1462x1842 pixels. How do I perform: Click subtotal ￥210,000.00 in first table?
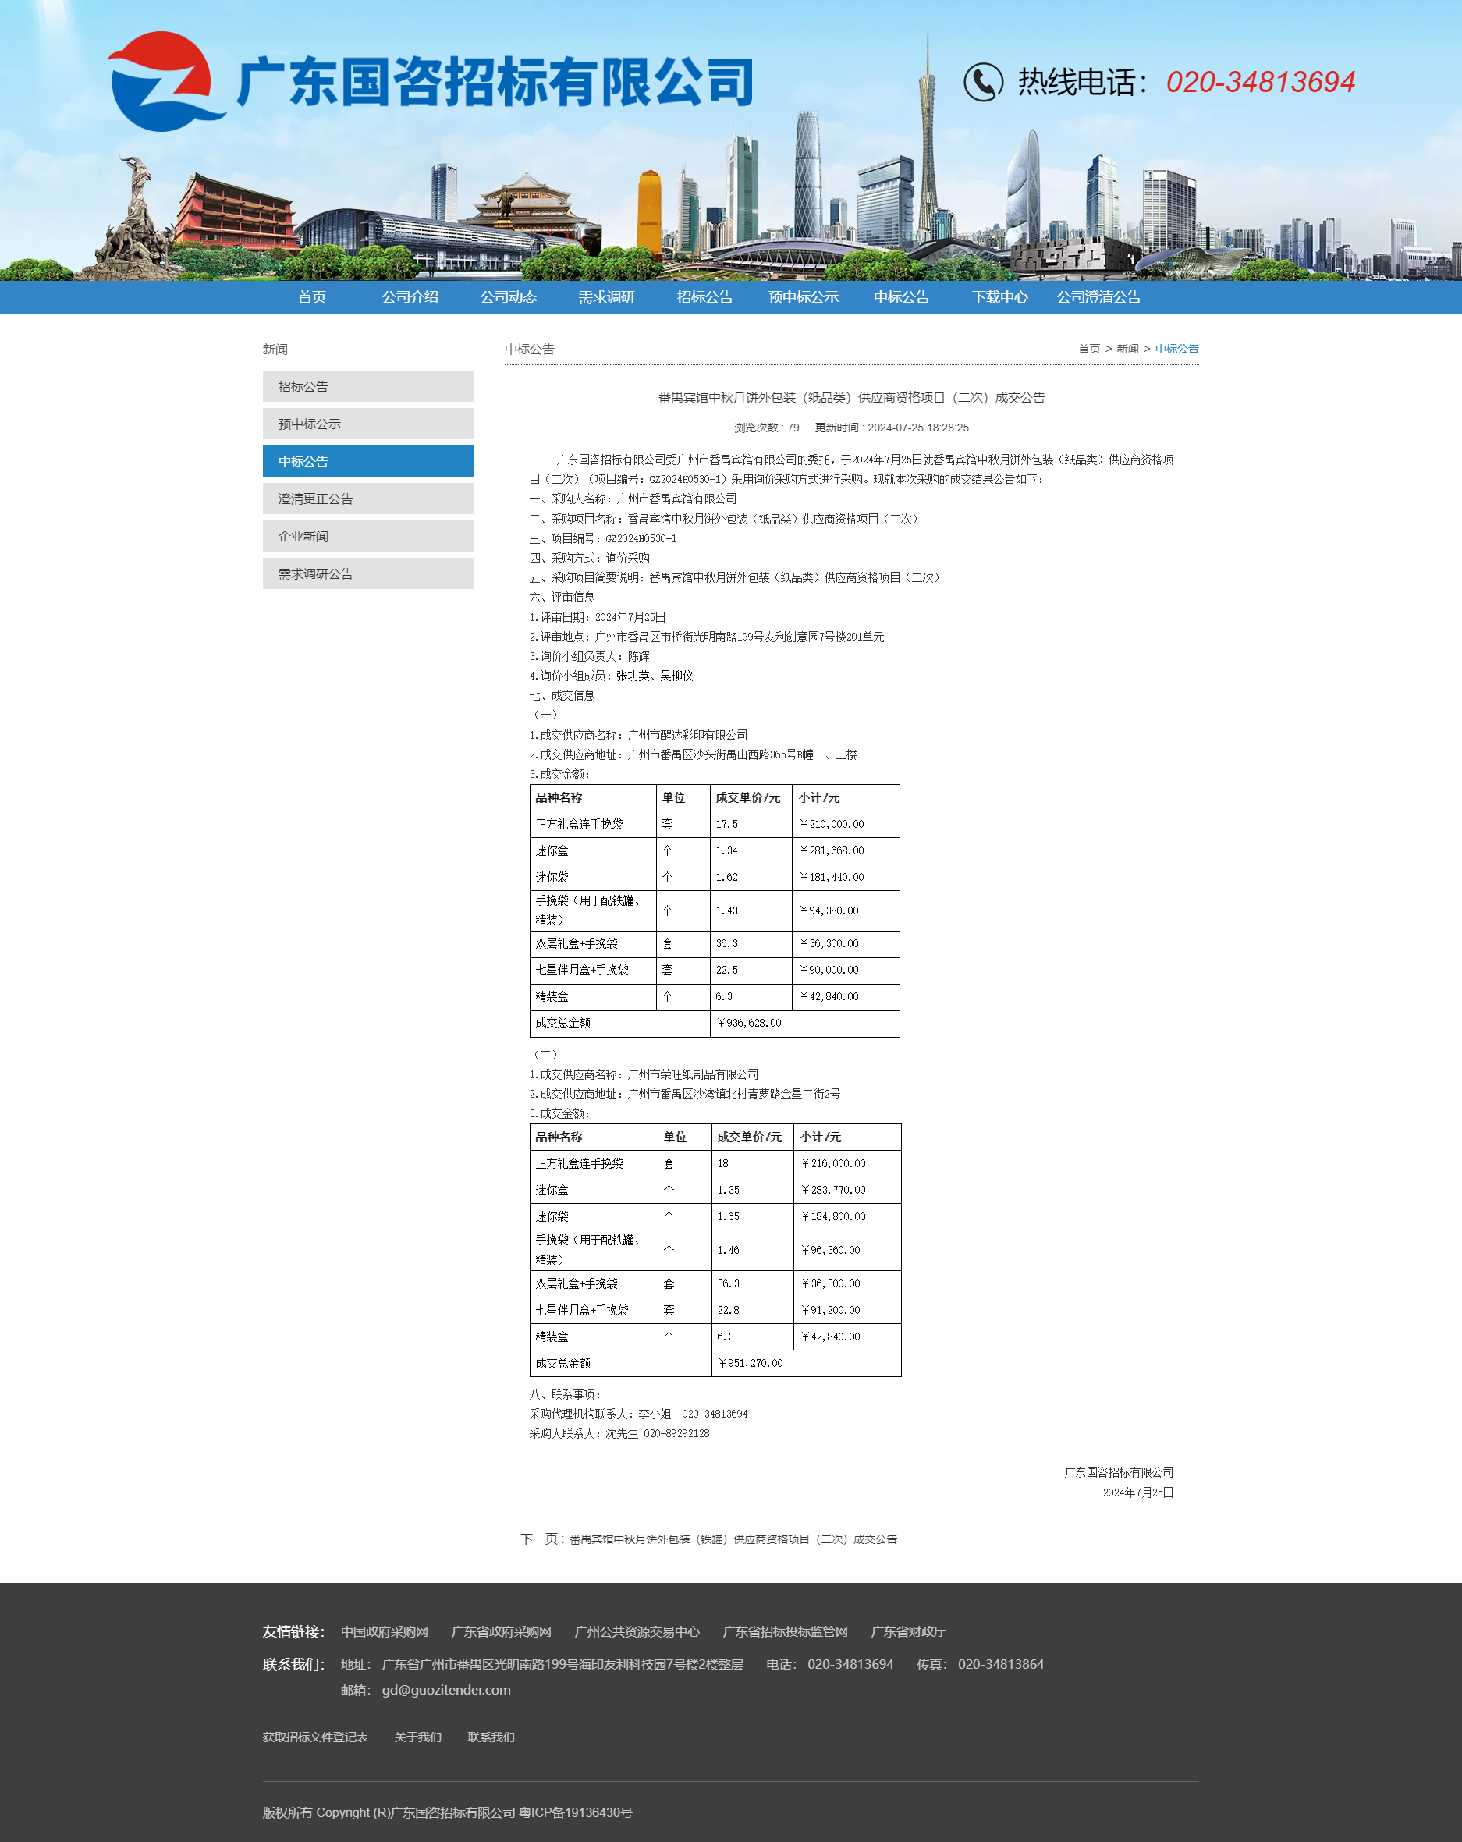point(846,825)
